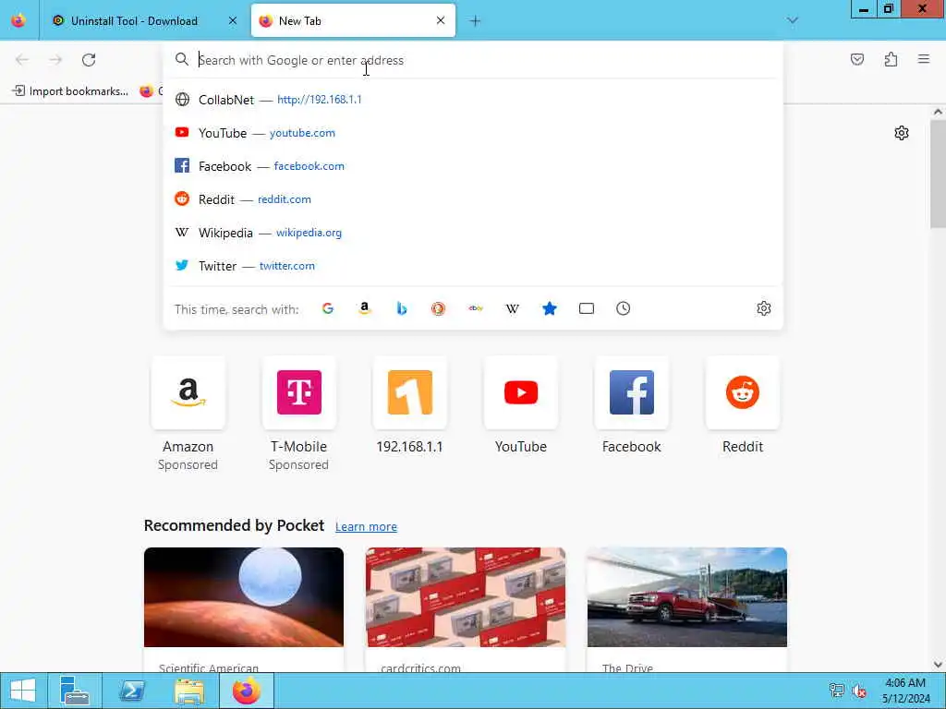Launch PowerShell from the taskbar
This screenshot has height=709, width=946.
coord(131,691)
